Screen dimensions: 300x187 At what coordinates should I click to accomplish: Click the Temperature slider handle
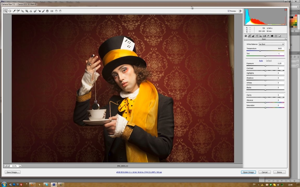coord(260,51)
